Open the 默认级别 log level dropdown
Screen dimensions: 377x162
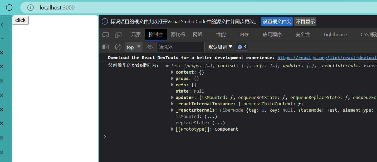point(220,47)
